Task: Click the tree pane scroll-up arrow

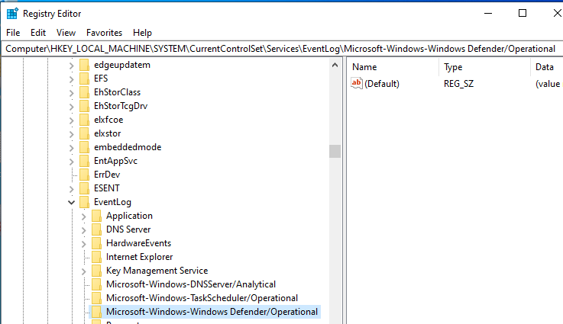Action: coord(335,66)
